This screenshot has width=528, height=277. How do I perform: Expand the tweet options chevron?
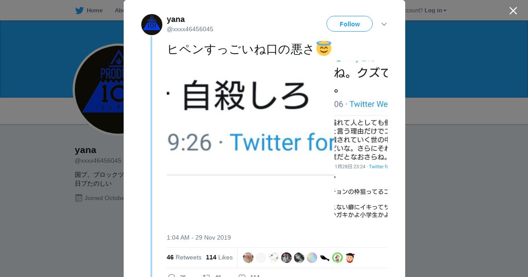pos(384,24)
